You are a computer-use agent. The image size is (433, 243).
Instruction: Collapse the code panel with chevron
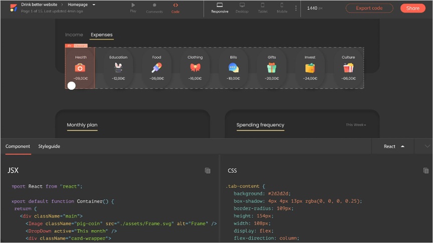(427, 146)
